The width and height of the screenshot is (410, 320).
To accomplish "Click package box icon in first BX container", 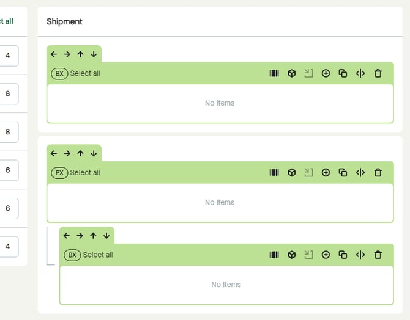I will (x=292, y=73).
